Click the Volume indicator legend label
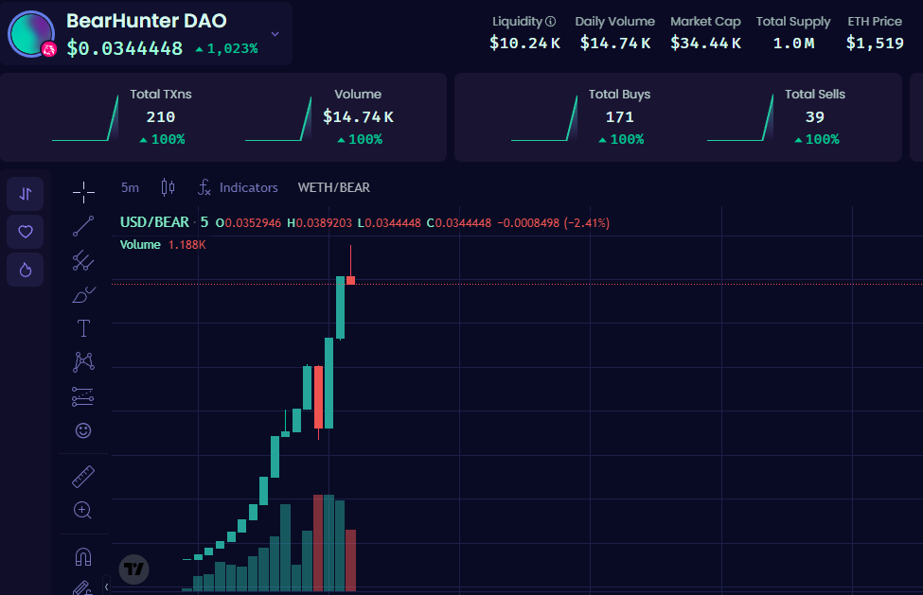This screenshot has height=595, width=923. pos(140,245)
